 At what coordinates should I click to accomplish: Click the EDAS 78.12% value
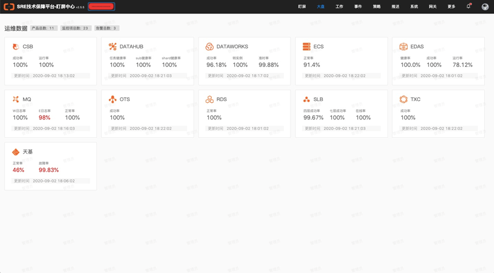pyautogui.click(x=463, y=65)
